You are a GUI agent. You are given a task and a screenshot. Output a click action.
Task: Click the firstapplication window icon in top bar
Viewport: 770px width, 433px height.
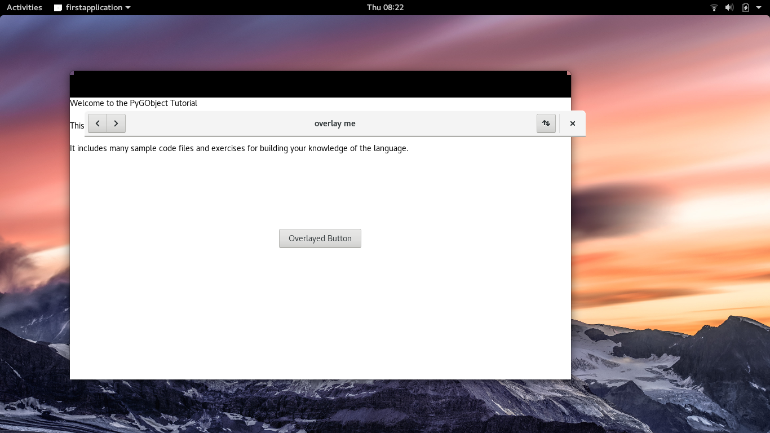coord(58,8)
